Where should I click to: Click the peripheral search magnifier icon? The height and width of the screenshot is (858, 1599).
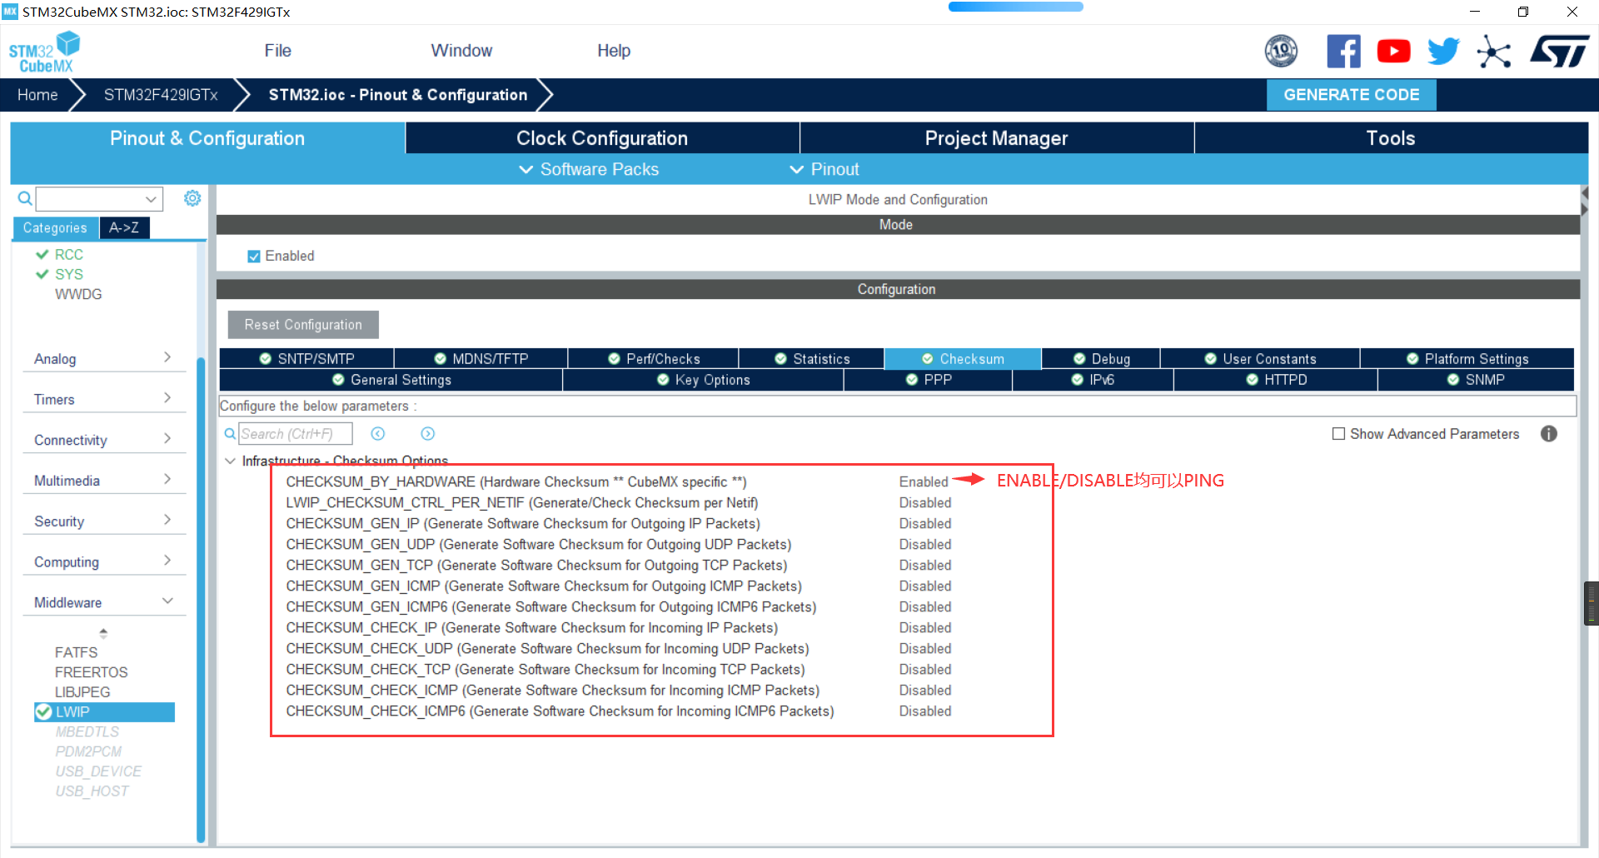pyautogui.click(x=25, y=198)
